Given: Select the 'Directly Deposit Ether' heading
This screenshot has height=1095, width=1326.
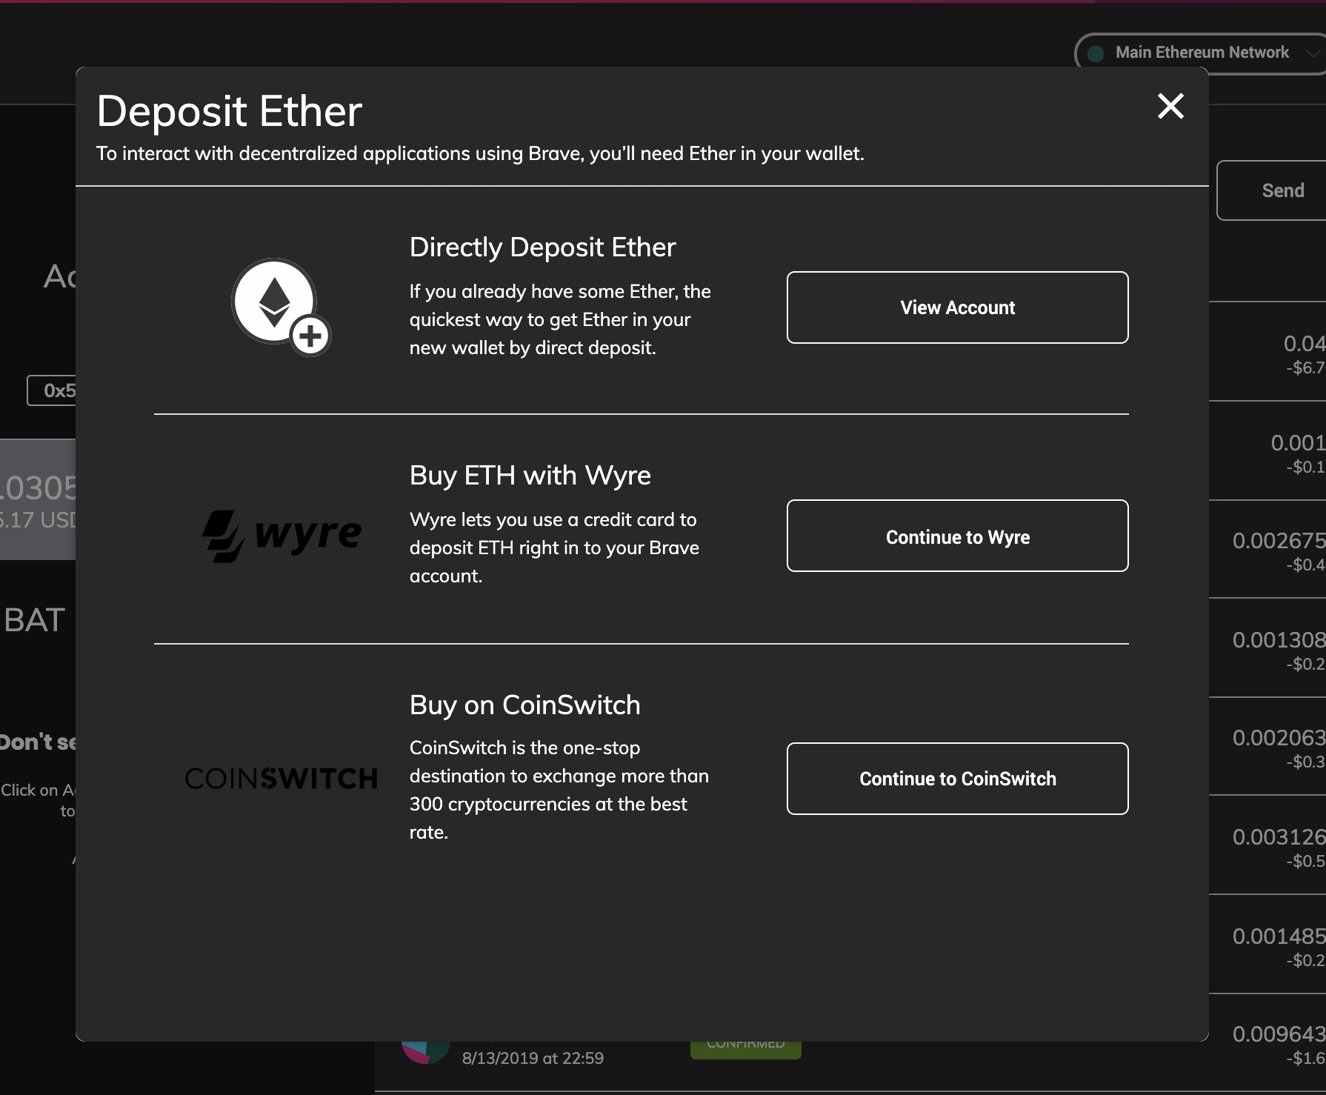Looking at the screenshot, I should click(x=542, y=247).
